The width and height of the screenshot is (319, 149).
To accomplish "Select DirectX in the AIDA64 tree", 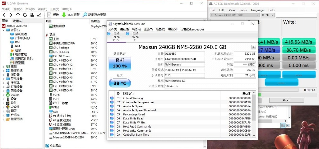I will (15, 95).
